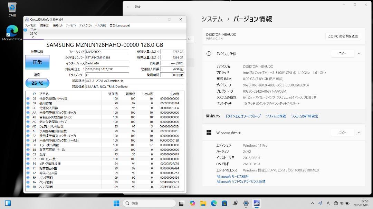The image size is (373, 209).
Task: Show hidden tray icons chevron
Action: coord(313,203)
